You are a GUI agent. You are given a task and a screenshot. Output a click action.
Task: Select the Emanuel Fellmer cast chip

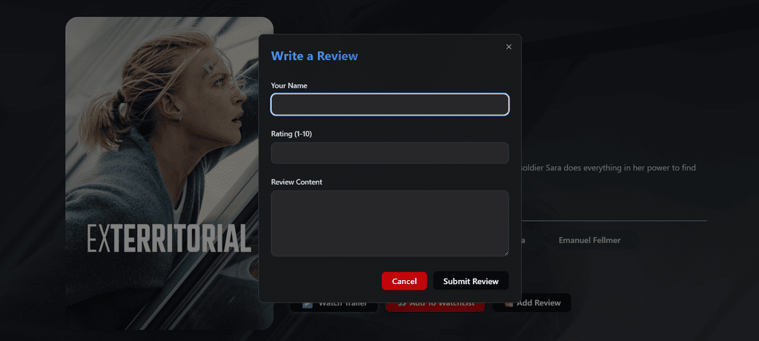coord(589,240)
